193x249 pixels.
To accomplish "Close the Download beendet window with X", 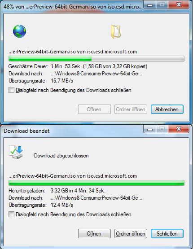I will click(x=179, y=129).
